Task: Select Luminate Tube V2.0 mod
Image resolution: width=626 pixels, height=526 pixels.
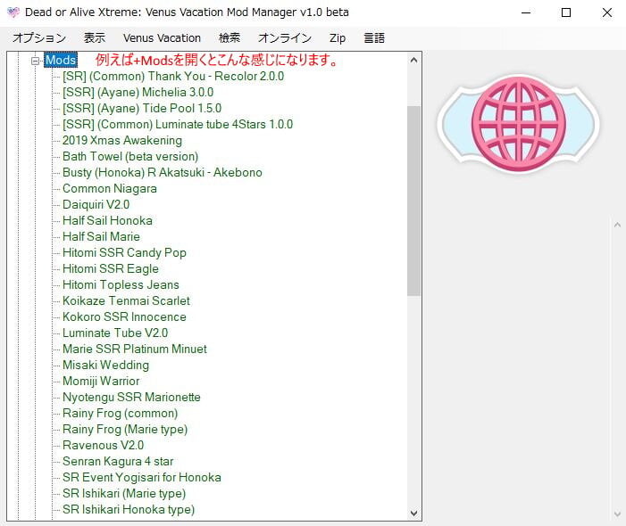Action: pyautogui.click(x=115, y=333)
